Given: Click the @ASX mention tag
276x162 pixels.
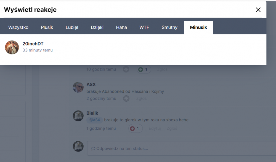Looking at the screenshot, I should 95,120.
